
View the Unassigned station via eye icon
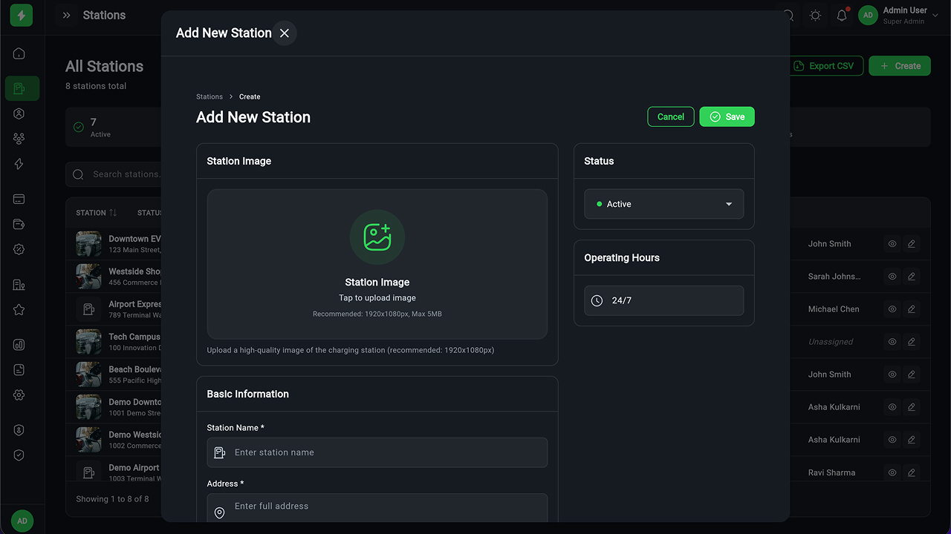(x=892, y=342)
